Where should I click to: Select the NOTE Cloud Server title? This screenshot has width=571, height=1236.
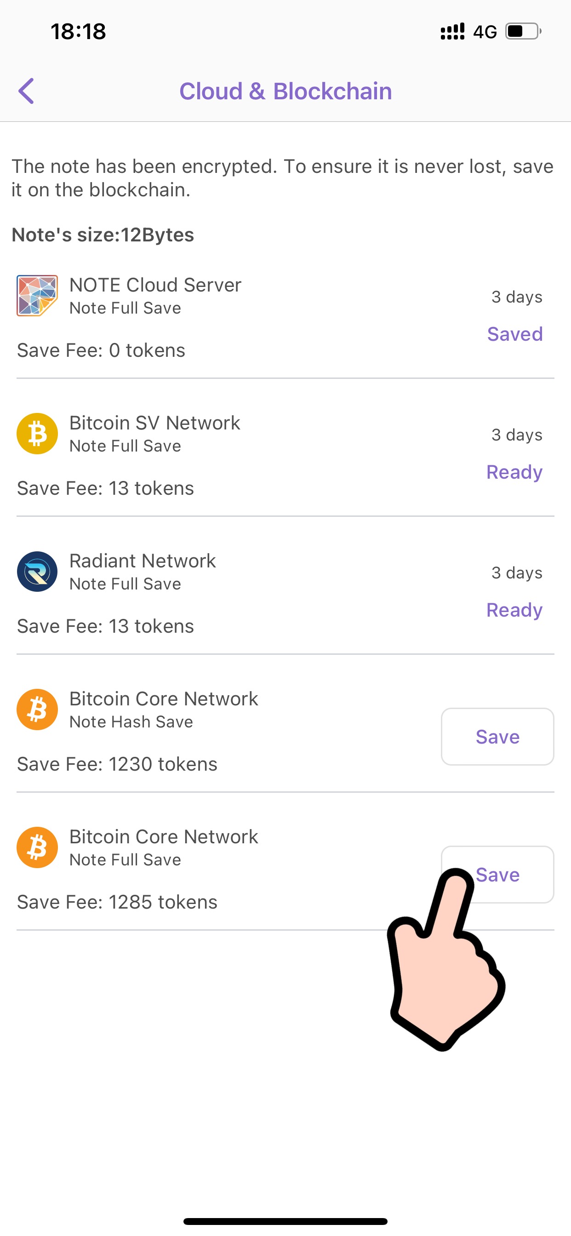[155, 285]
